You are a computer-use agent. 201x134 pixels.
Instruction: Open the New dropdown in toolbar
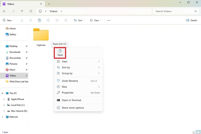pyautogui.click(x=8, y=20)
